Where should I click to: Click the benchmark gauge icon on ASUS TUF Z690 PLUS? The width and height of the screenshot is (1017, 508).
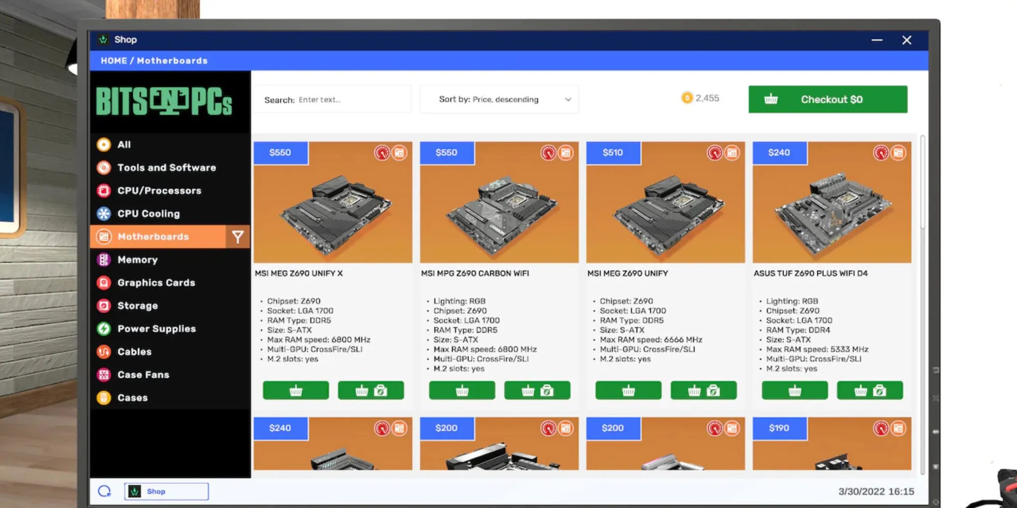(x=881, y=152)
